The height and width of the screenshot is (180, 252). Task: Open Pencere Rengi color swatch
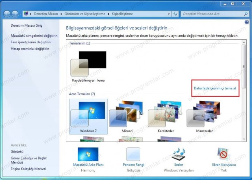tap(133, 154)
